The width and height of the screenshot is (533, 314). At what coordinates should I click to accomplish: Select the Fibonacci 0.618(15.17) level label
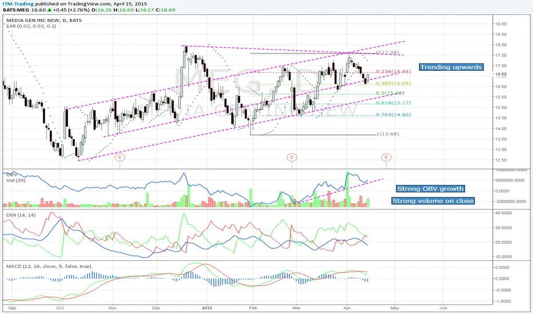pyautogui.click(x=393, y=103)
